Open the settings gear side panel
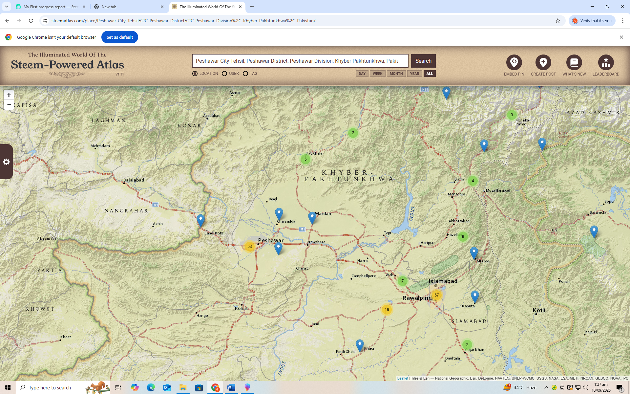The height and width of the screenshot is (394, 630). [x=6, y=162]
